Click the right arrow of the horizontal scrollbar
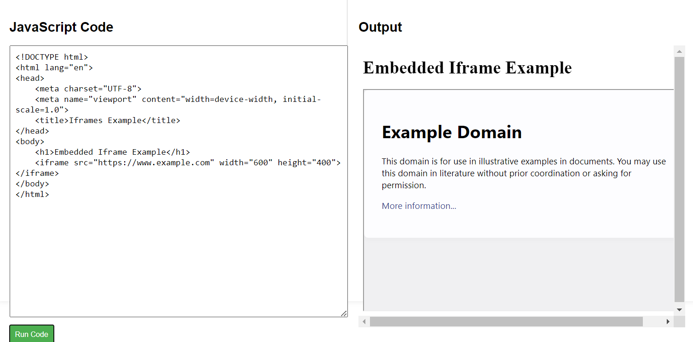Image resolution: width=693 pixels, height=342 pixels. [669, 321]
